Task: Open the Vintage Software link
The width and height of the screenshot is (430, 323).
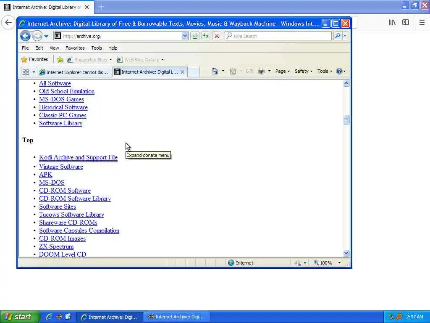Action: (x=61, y=167)
